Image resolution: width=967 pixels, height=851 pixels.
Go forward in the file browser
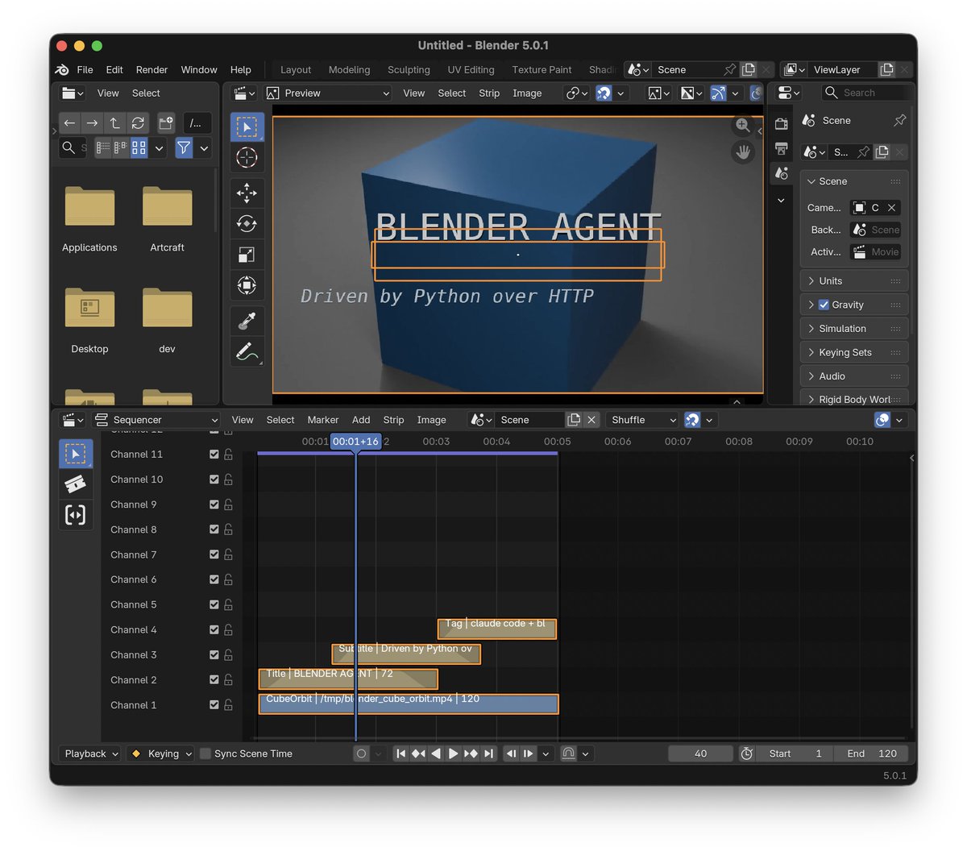coord(92,123)
